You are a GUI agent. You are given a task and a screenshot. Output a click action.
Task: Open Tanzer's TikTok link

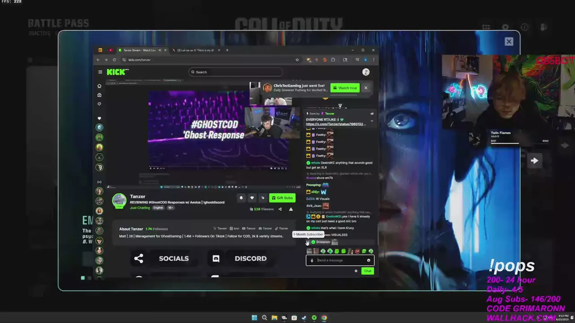tap(282, 228)
